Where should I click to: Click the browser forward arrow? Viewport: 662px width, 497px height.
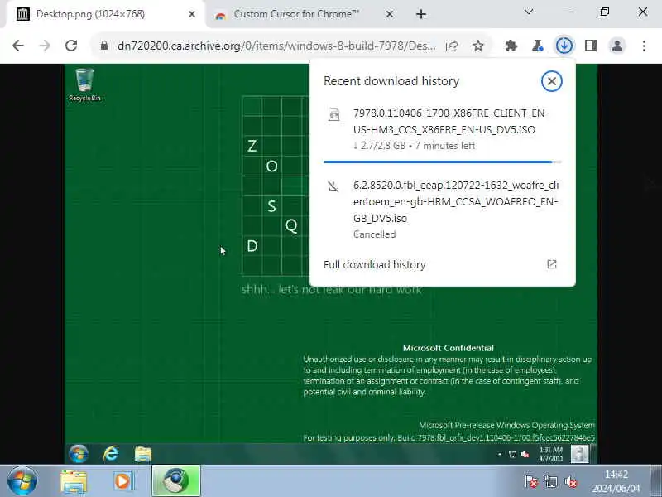45,46
